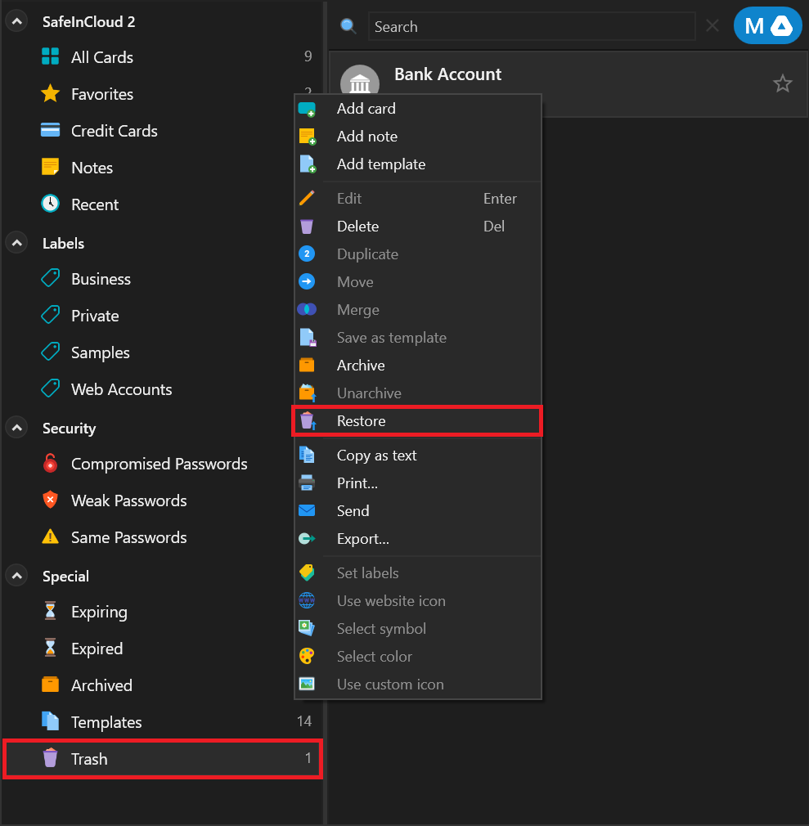The image size is (809, 826).
Task: Collapse the Labels section
Action: pos(17,243)
